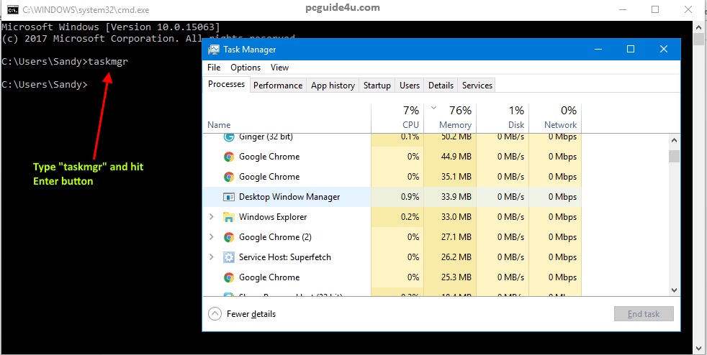Click the Task Manager vertical scrollbar thumb
Image resolution: width=707 pixels, height=355 pixels.
674,157
